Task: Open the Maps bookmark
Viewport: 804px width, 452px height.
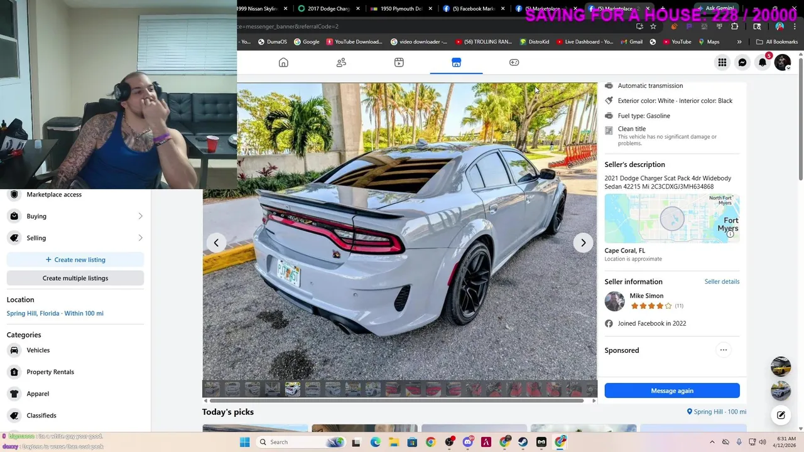Action: (708, 42)
